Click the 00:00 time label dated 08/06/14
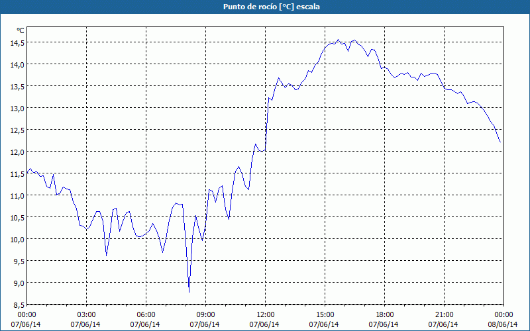Image resolution: width=530 pixels, height=331 pixels. coord(503,315)
